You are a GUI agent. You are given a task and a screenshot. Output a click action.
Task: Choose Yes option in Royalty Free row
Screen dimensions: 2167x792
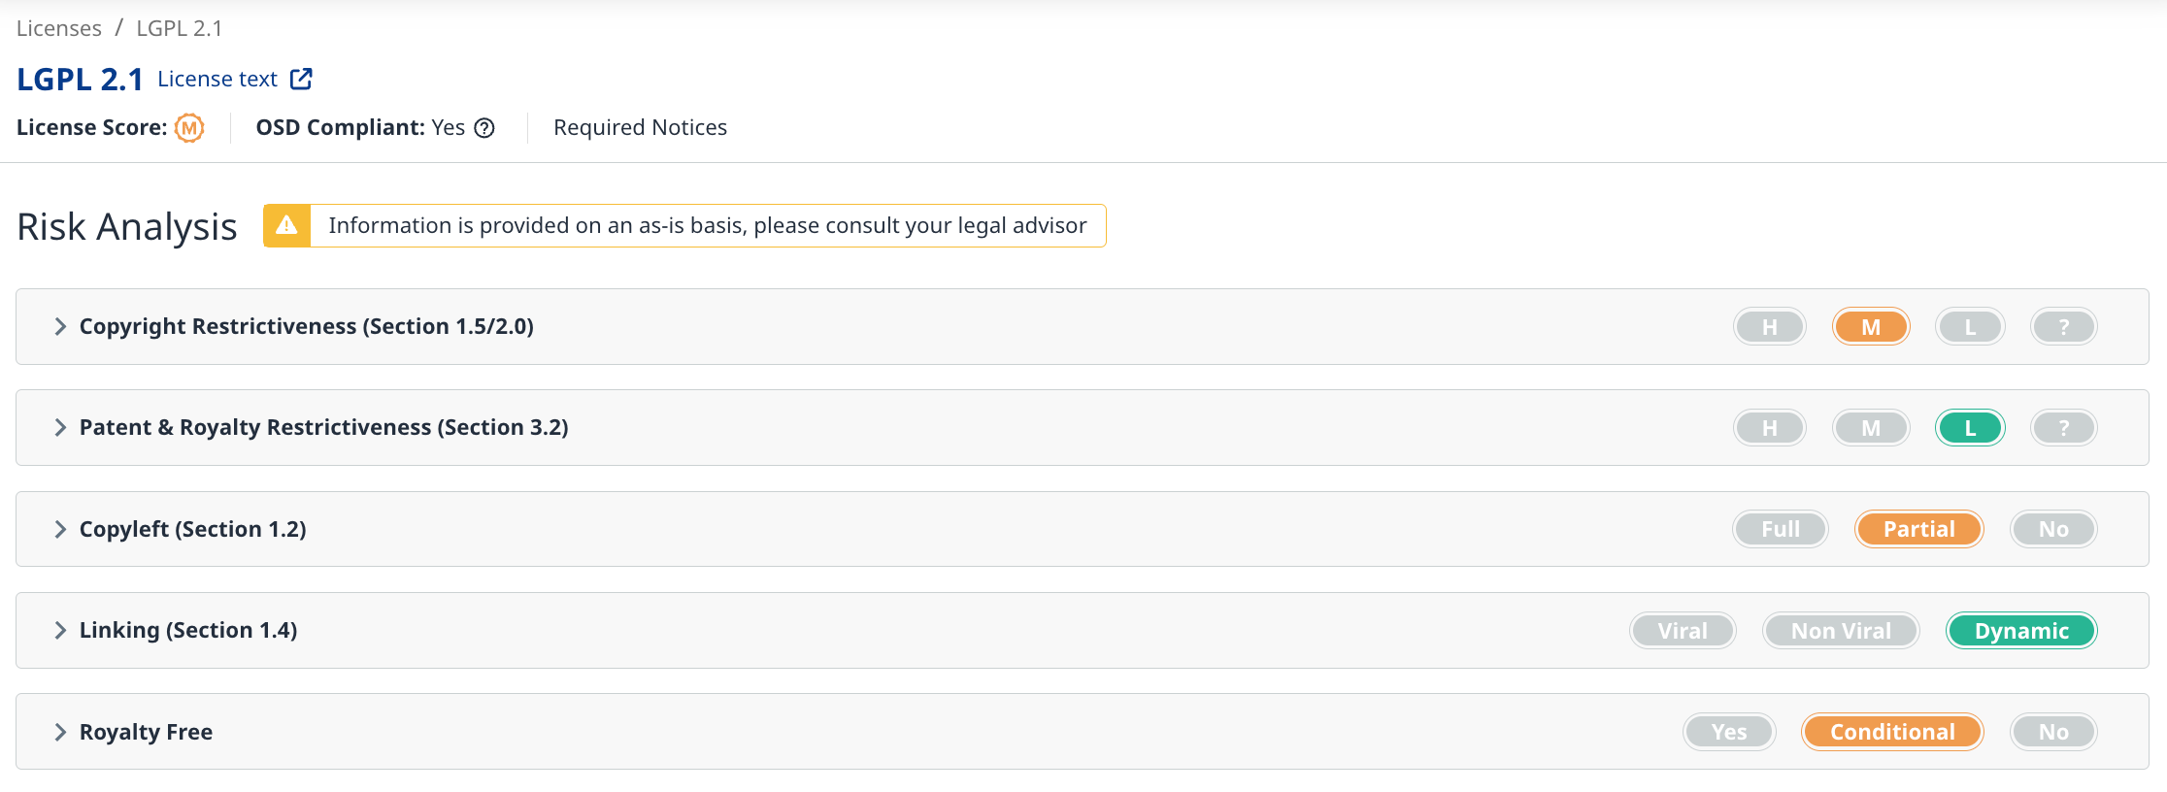pyautogui.click(x=1728, y=732)
